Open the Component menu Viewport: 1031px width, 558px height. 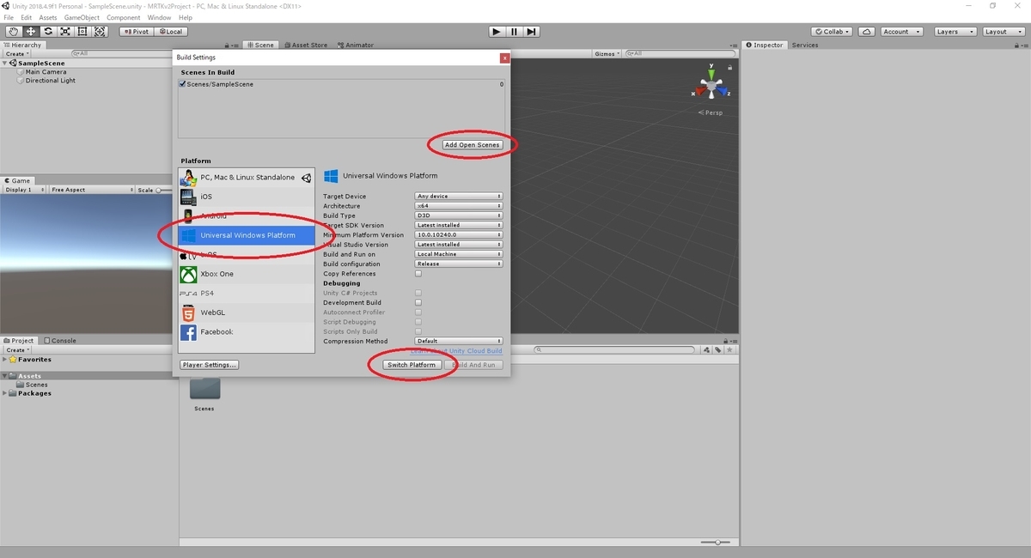[x=124, y=17]
